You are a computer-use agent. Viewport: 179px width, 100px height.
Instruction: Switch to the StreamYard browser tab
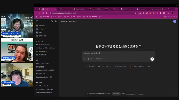coord(159,9)
